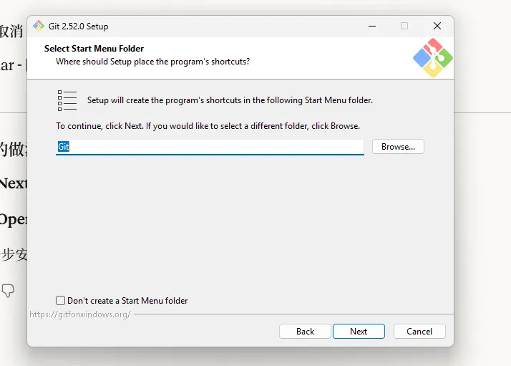This screenshot has width=511, height=366.
Task: Click the https://gitforwindows.org/ text
Action: tap(80, 314)
